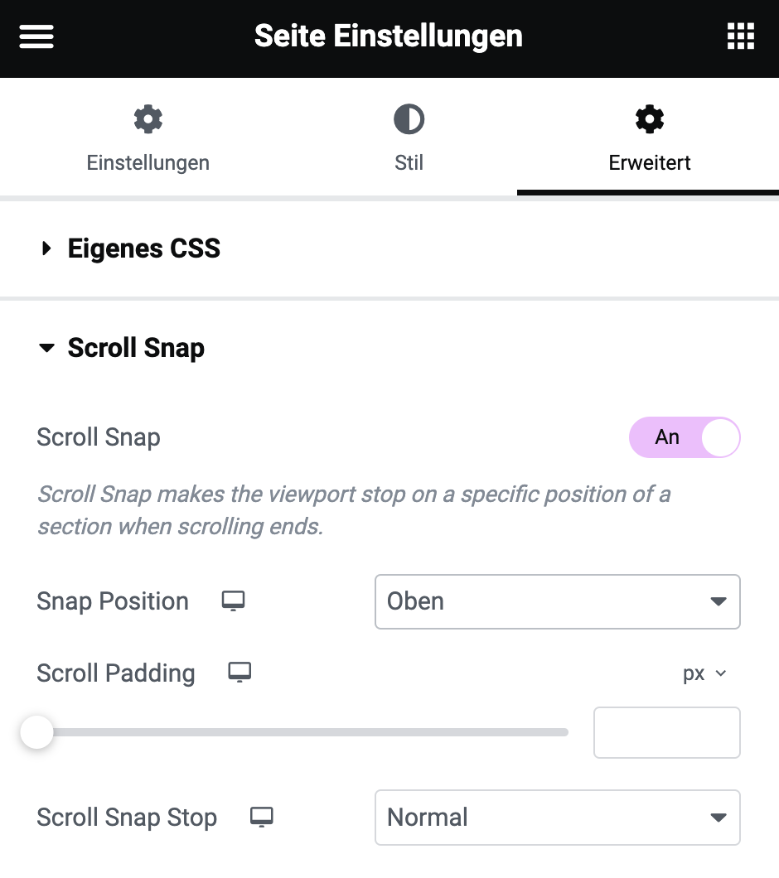Open responsive device icon for Snap Position

point(233,601)
